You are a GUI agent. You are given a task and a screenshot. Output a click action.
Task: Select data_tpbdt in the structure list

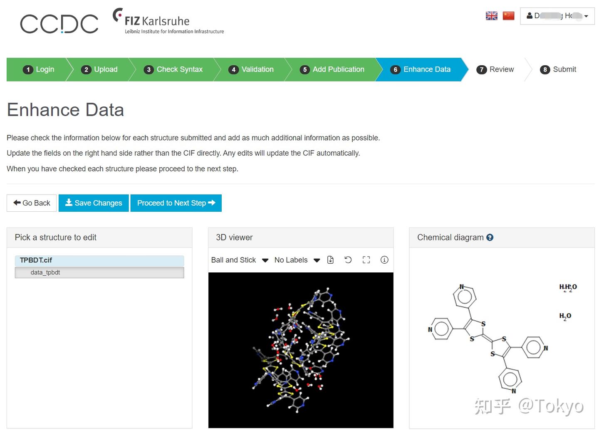(99, 272)
